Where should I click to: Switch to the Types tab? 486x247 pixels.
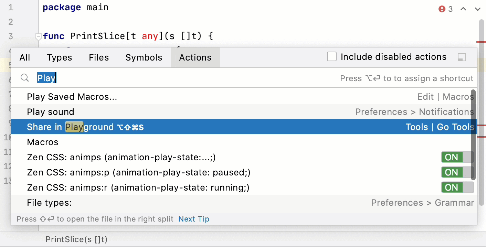pyautogui.click(x=59, y=57)
